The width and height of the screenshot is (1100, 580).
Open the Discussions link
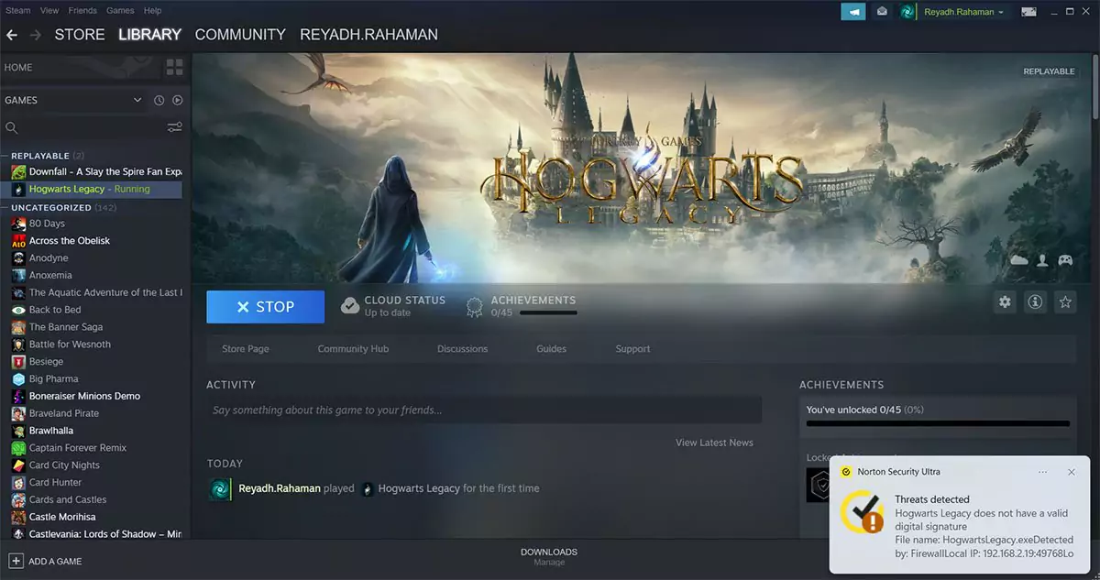tap(462, 349)
